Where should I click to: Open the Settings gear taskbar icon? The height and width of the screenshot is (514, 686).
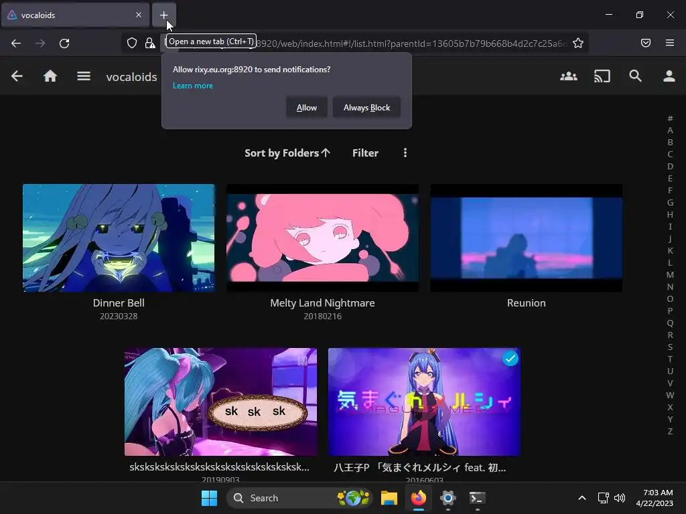(x=448, y=498)
